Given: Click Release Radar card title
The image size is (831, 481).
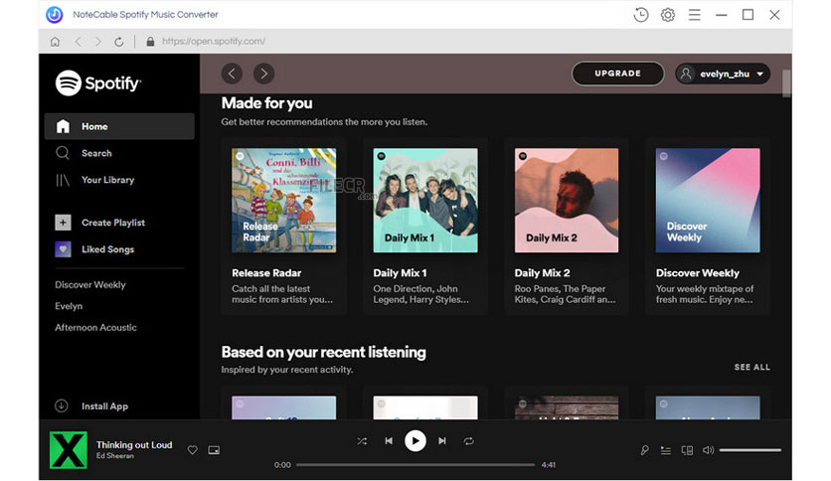Looking at the screenshot, I should click(266, 273).
